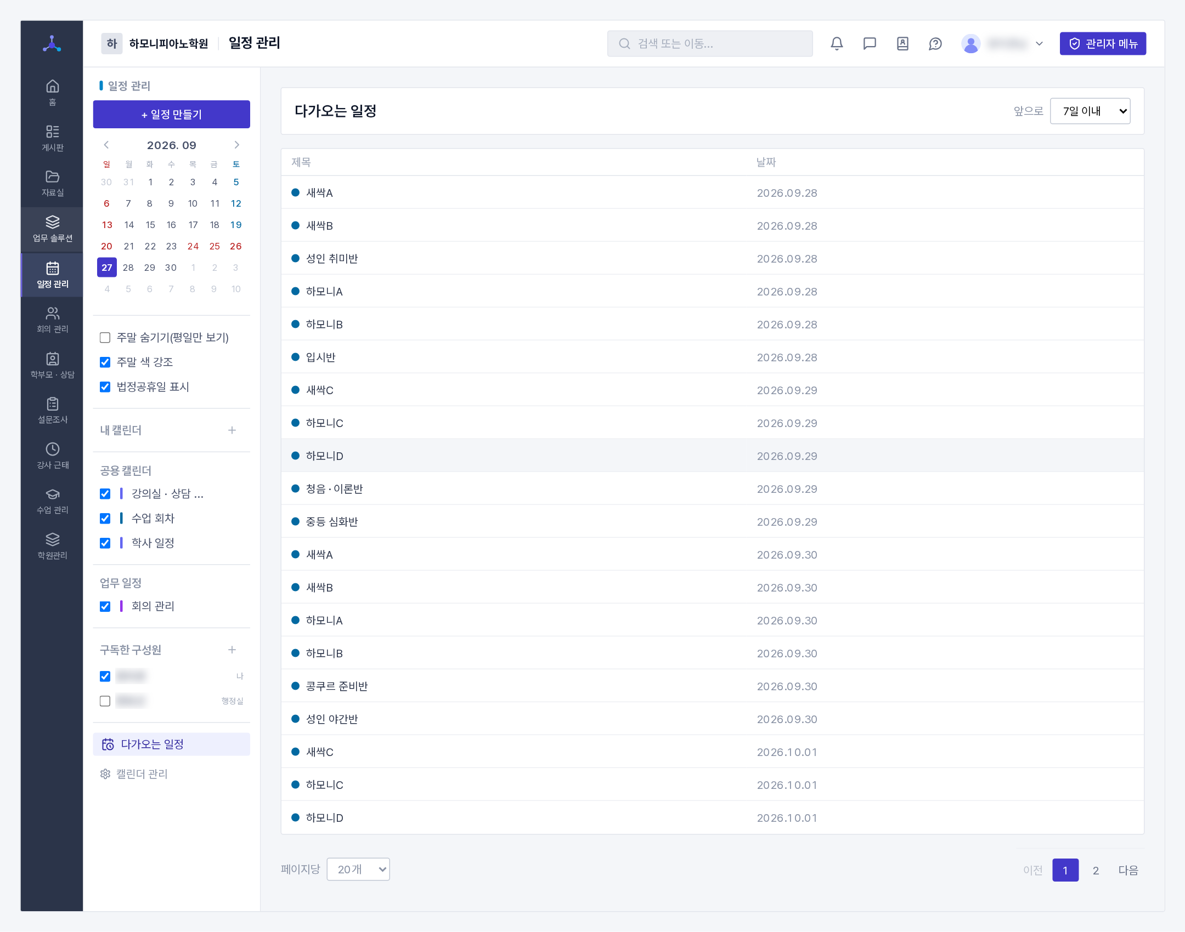Open the 청음 · 이론반 schedule row
This screenshot has width=1185, height=932.
click(712, 488)
